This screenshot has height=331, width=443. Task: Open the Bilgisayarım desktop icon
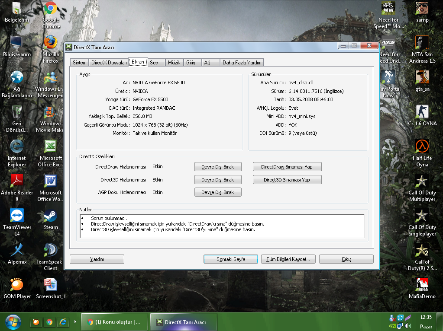tap(16, 47)
